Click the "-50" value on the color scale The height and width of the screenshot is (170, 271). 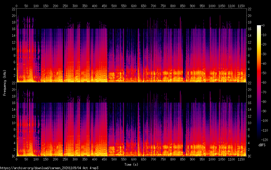264,73
